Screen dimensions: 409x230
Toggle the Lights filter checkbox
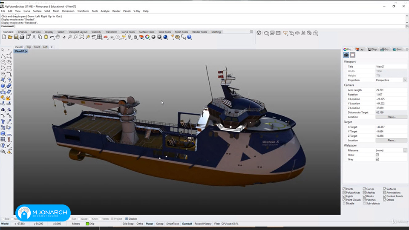click(344, 196)
